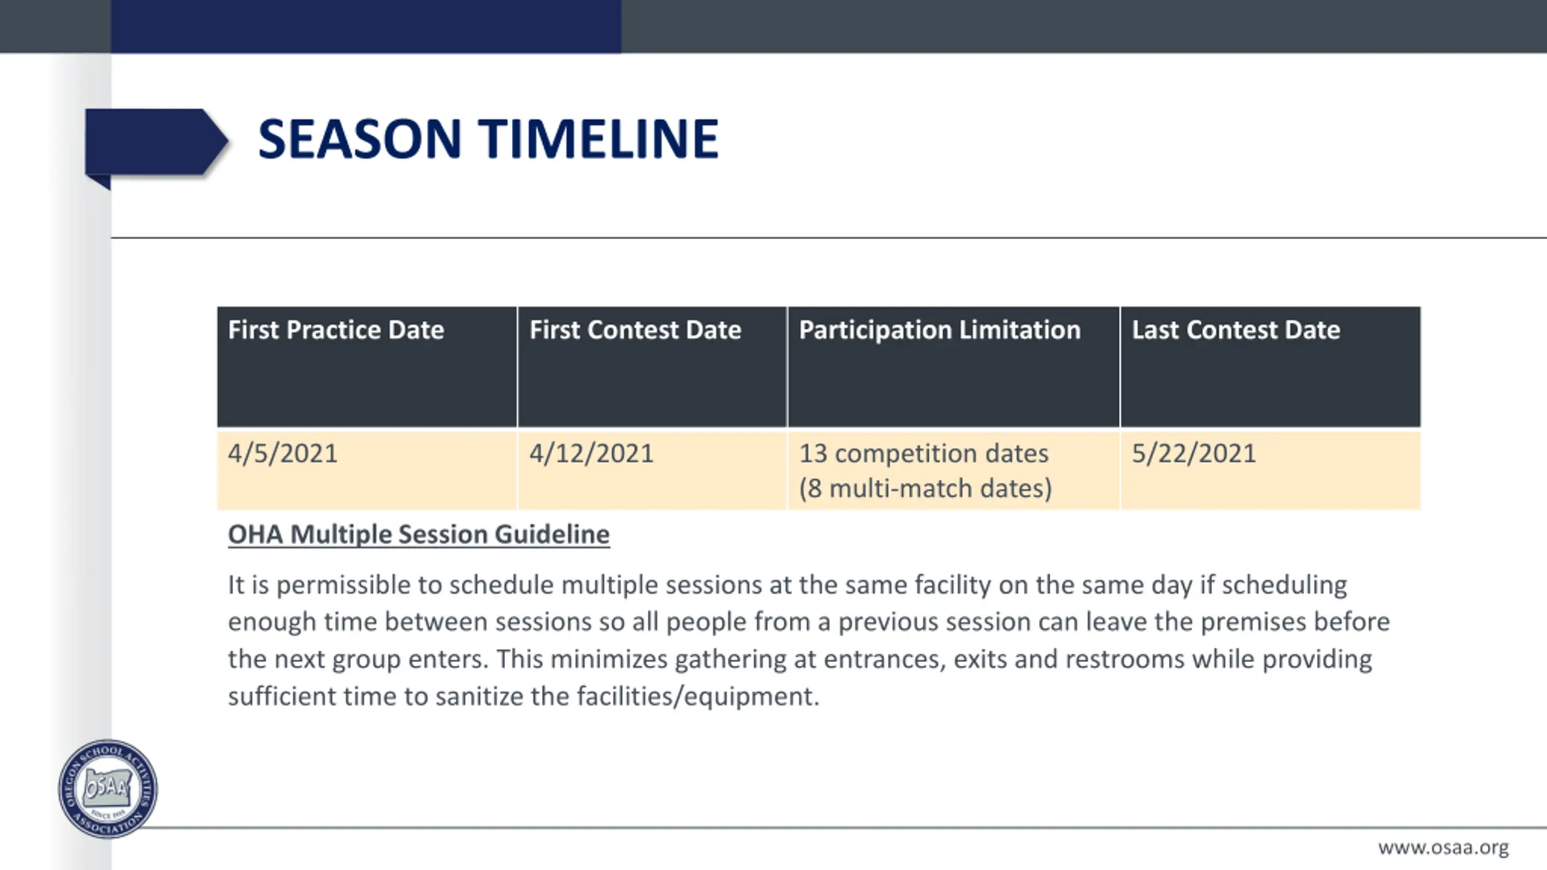Click the navy arrow banner shape
This screenshot has height=870, width=1547.
[x=157, y=146]
